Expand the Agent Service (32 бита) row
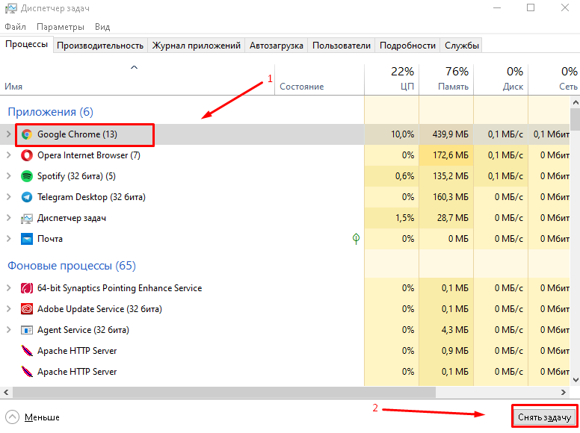The image size is (580, 433). click(8, 329)
